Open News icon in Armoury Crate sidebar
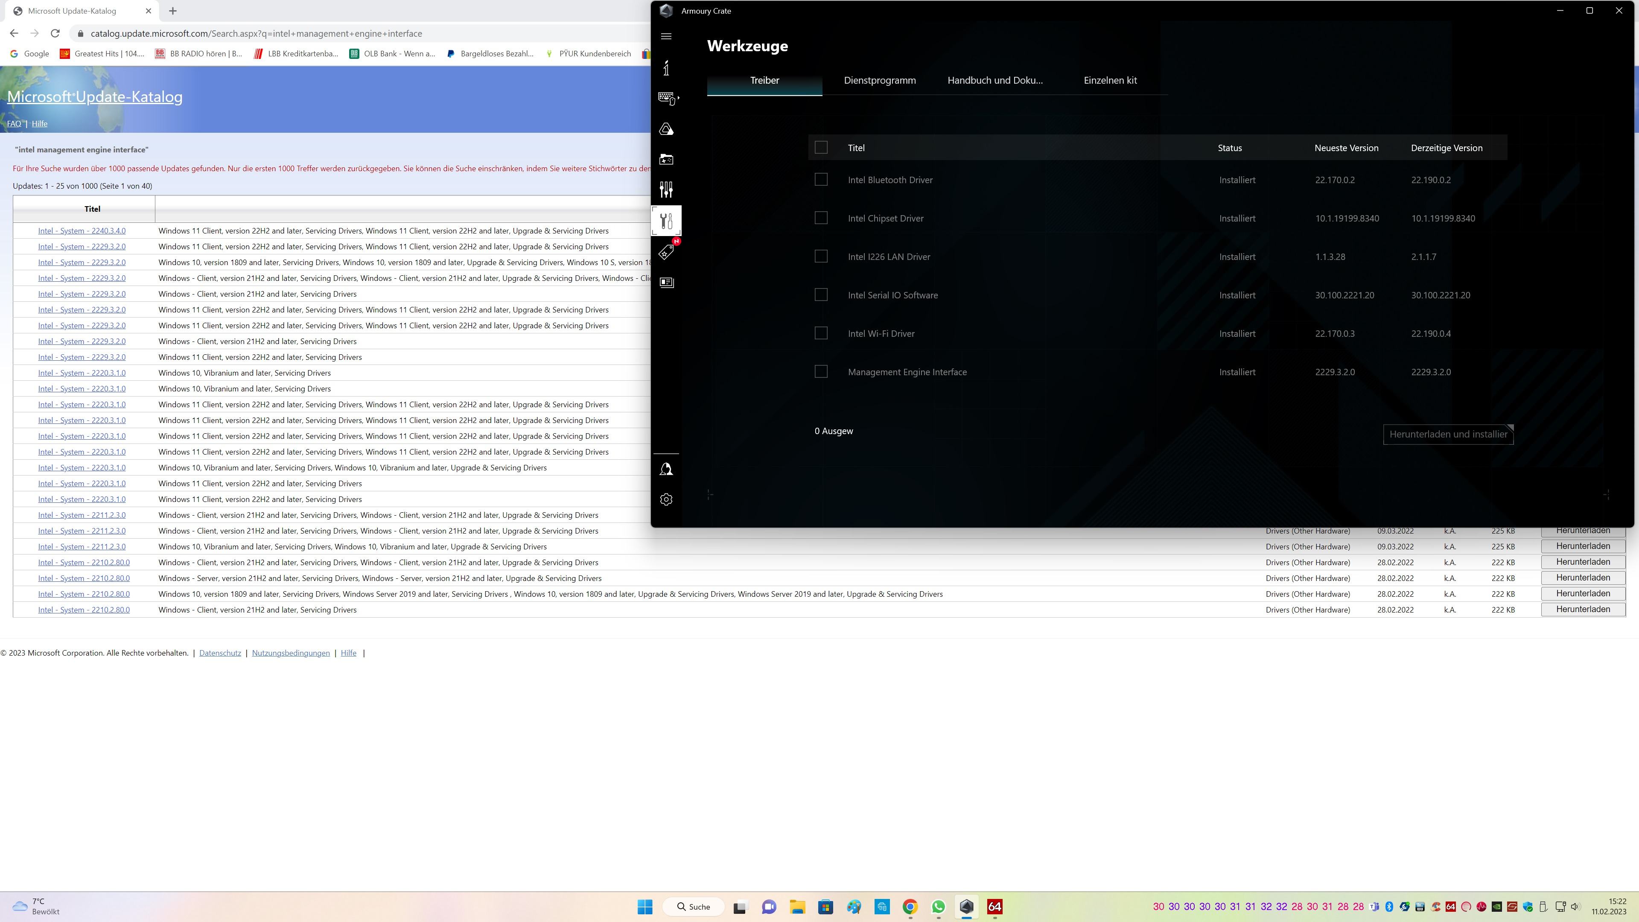1639x922 pixels. click(666, 282)
